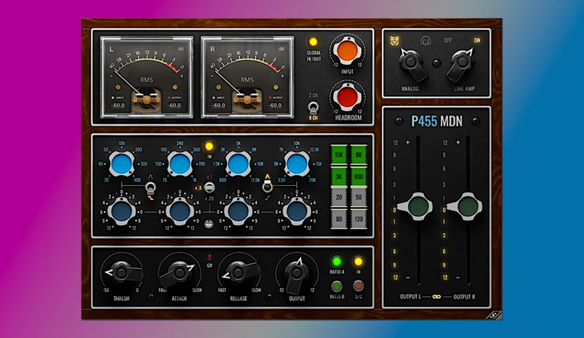Click the yellow bell symbol above high-band switch
This screenshot has height=338, width=584.
coord(267,177)
